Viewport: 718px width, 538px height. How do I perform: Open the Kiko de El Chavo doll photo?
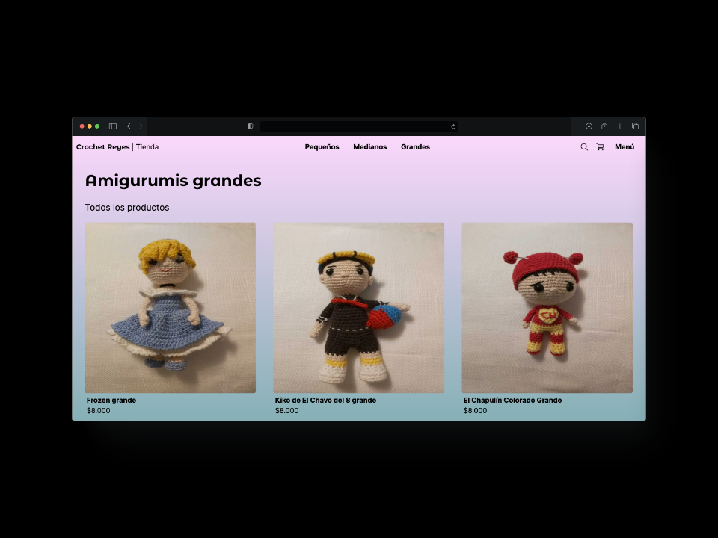click(x=358, y=308)
